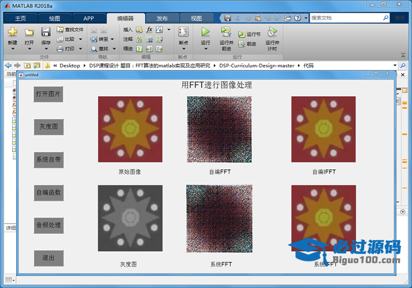Open the 转至 dropdown arrow

[112, 39]
